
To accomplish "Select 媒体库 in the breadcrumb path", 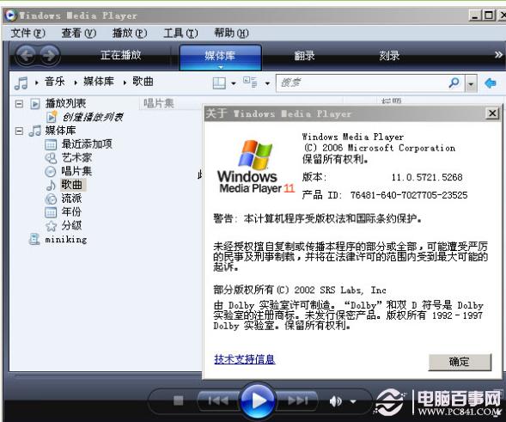I will (99, 82).
